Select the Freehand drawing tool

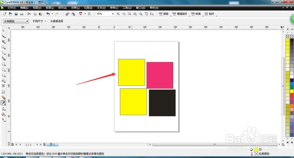coord(3,53)
